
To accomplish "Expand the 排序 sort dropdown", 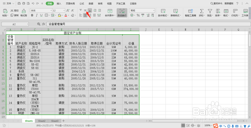I will point(220,16).
